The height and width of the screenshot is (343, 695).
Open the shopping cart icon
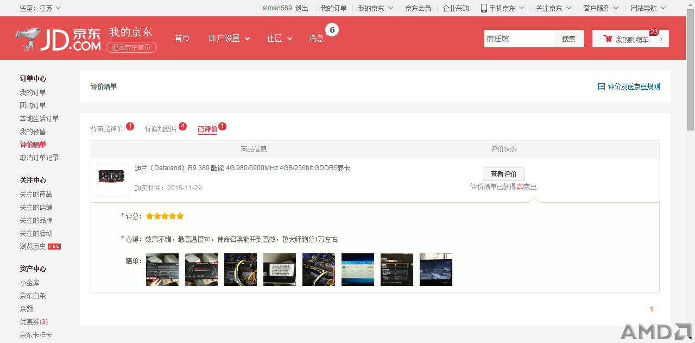[608, 39]
